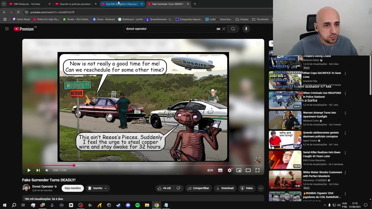372x209 pixels.
Task: Play the video with the play button
Action: 29,170
